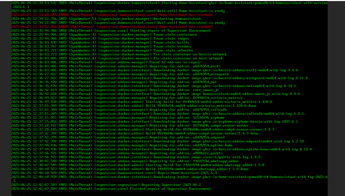Select 'Fix stale container on host network'

pyautogui.click(x=188, y=58)
